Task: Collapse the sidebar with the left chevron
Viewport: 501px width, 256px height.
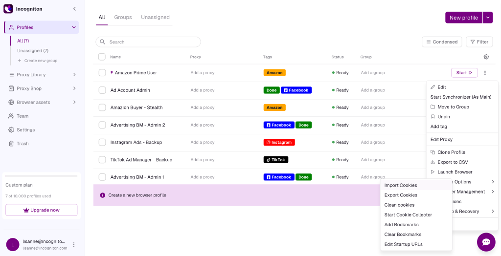Action: click(74, 9)
